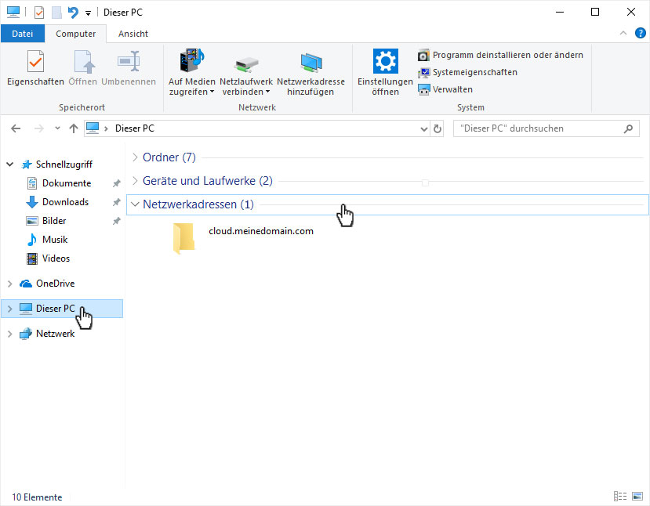
Task: Select Schnellzugriff in the sidebar
Action: (64, 164)
